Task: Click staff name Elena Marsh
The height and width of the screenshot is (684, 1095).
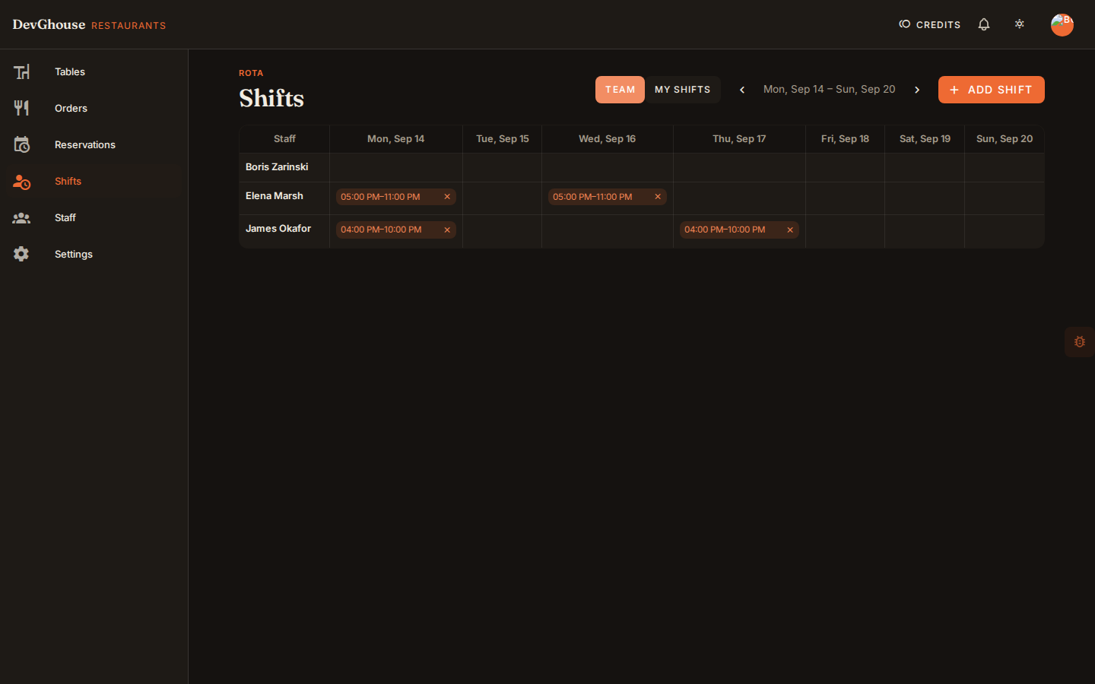Action: tap(275, 196)
